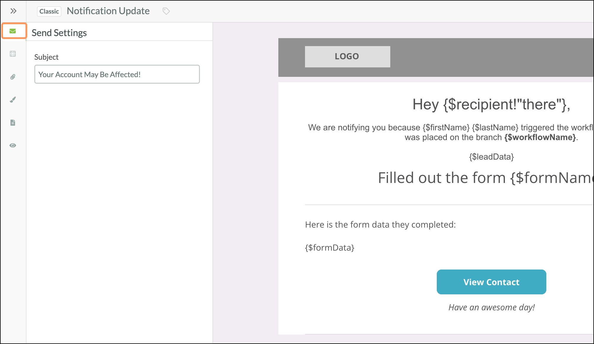Image resolution: width=594 pixels, height=344 pixels.
Task: Select the Filled out the form heading
Action: click(x=486, y=178)
